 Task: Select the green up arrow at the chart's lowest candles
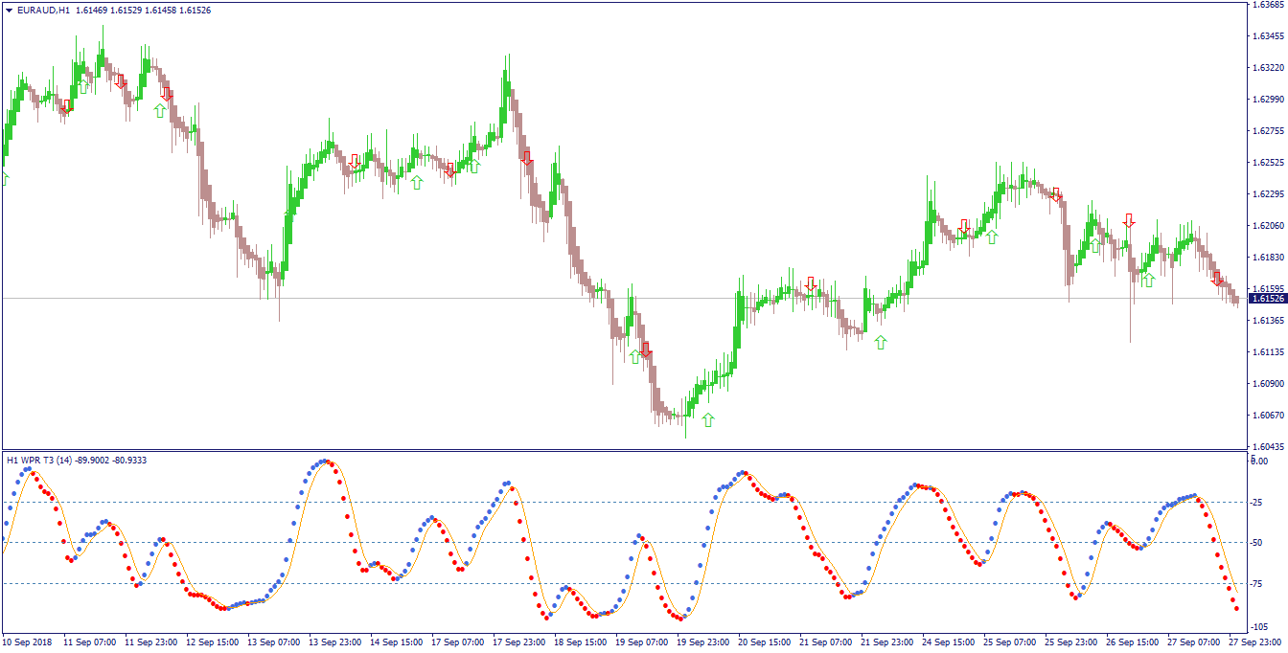tap(708, 419)
